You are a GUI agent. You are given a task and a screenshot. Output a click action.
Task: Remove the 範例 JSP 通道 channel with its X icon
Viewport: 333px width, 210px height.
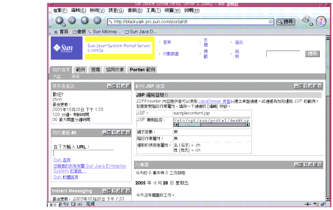(x=320, y=86)
